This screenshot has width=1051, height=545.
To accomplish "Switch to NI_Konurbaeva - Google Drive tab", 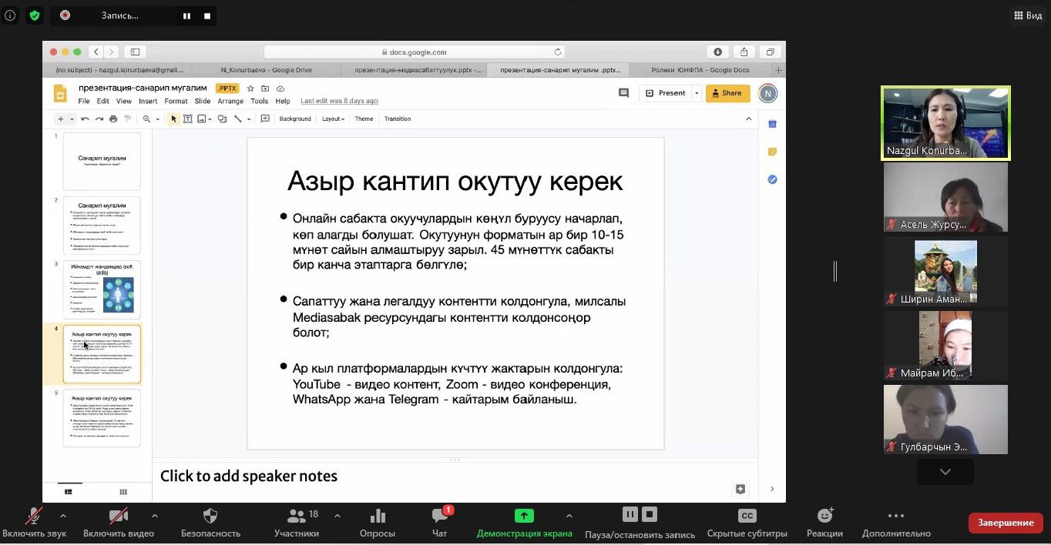I will pos(266,70).
